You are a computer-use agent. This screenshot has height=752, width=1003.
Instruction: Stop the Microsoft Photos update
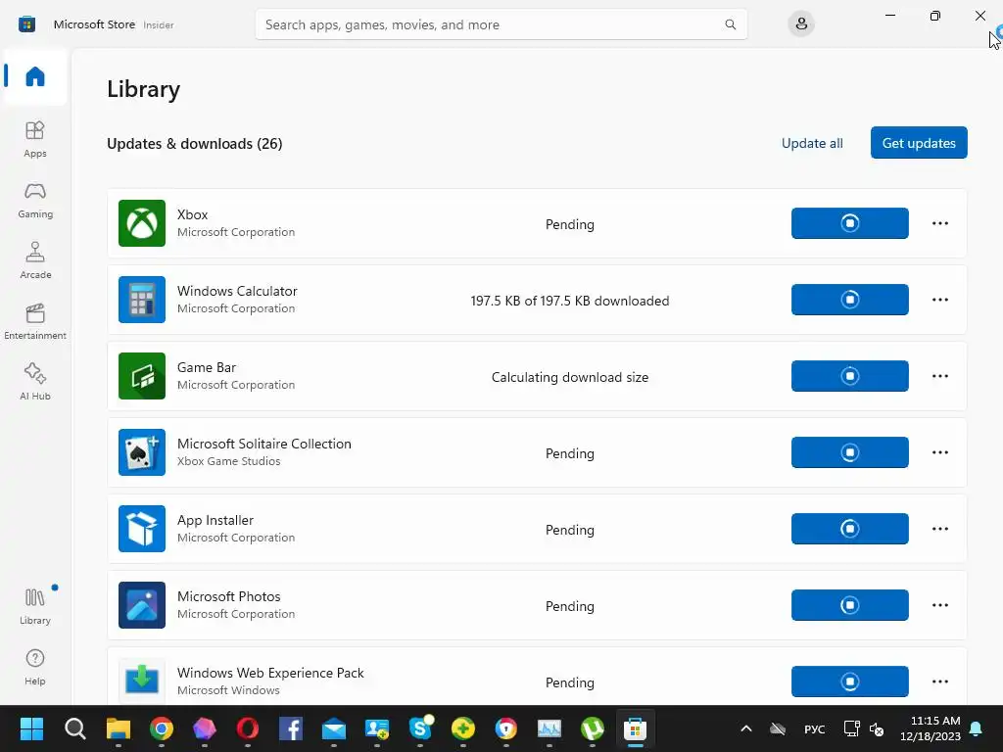click(x=849, y=605)
